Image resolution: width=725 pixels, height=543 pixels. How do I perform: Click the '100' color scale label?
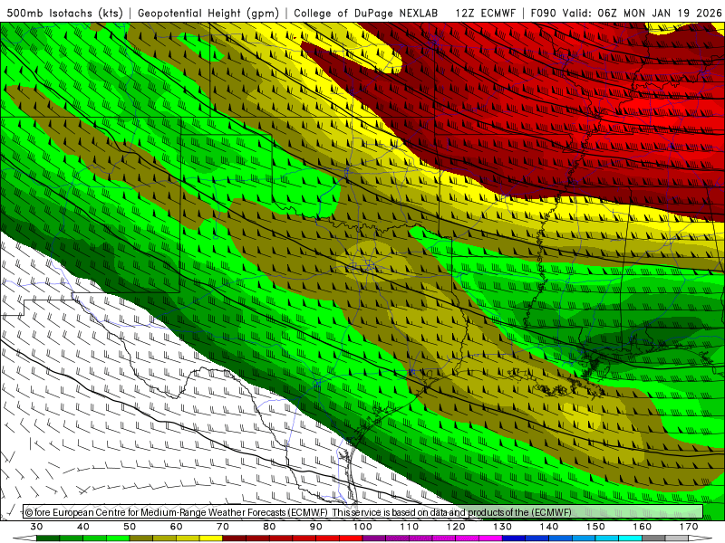(362, 527)
